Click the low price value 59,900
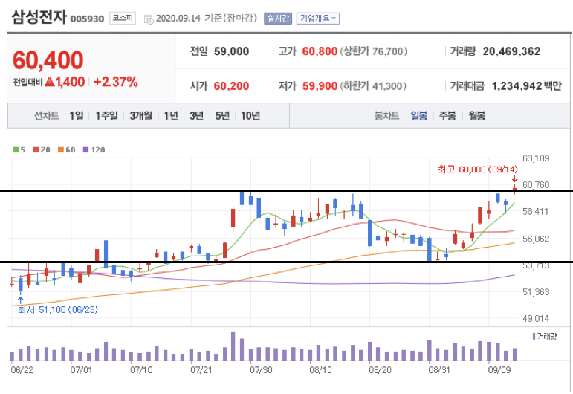 (x=320, y=86)
